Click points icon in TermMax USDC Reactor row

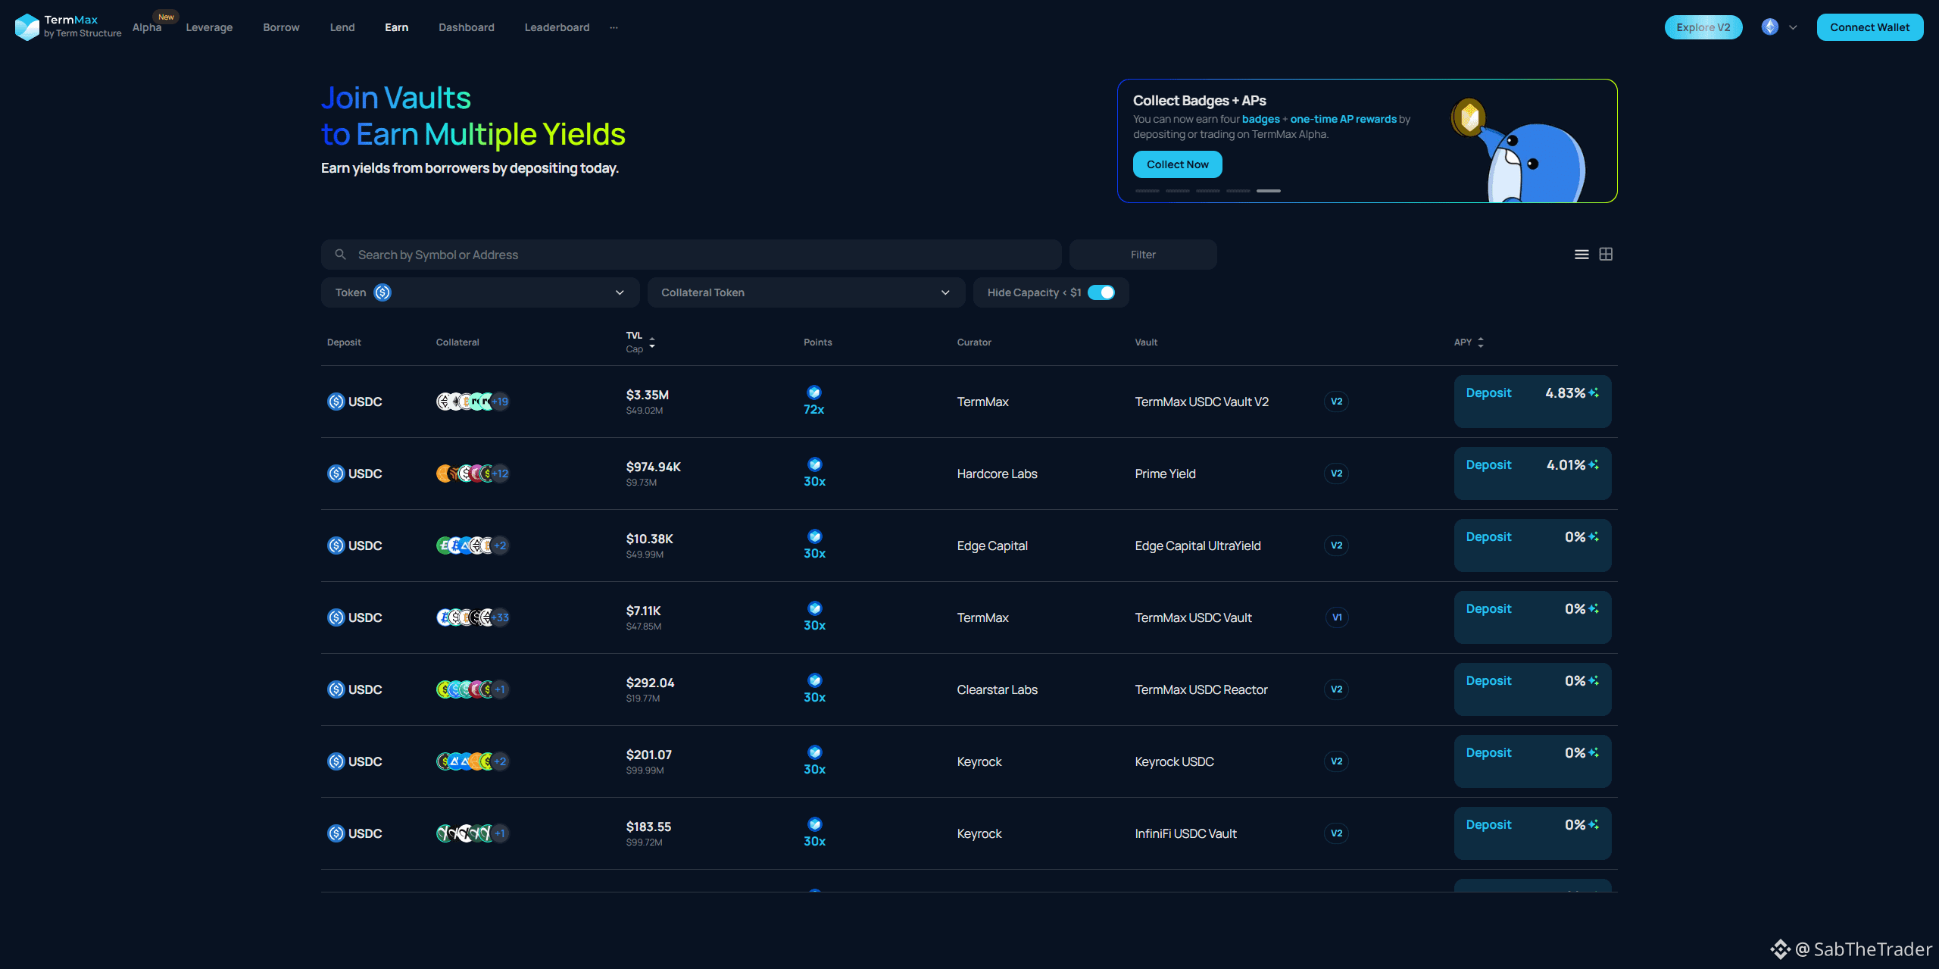[x=815, y=680]
